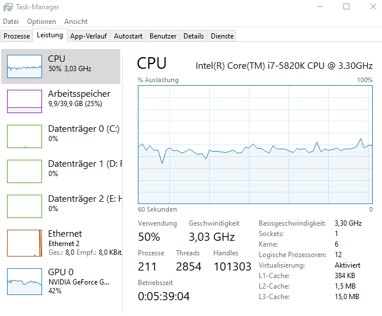
Task: Open the Optionen menu
Action: (x=41, y=22)
